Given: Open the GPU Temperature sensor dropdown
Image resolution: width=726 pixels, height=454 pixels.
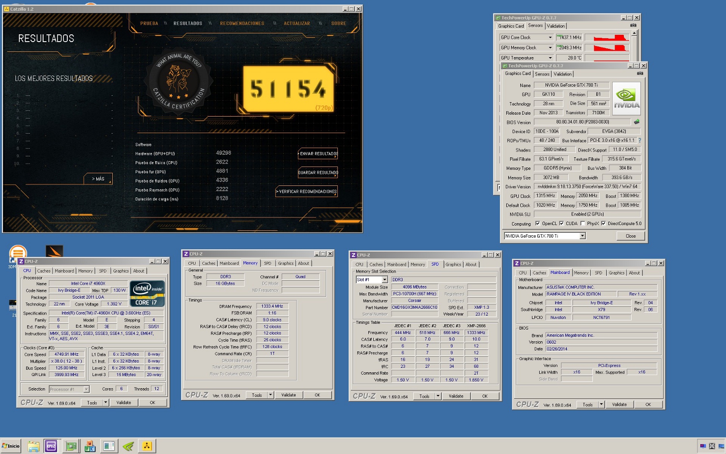Looking at the screenshot, I should [550, 58].
